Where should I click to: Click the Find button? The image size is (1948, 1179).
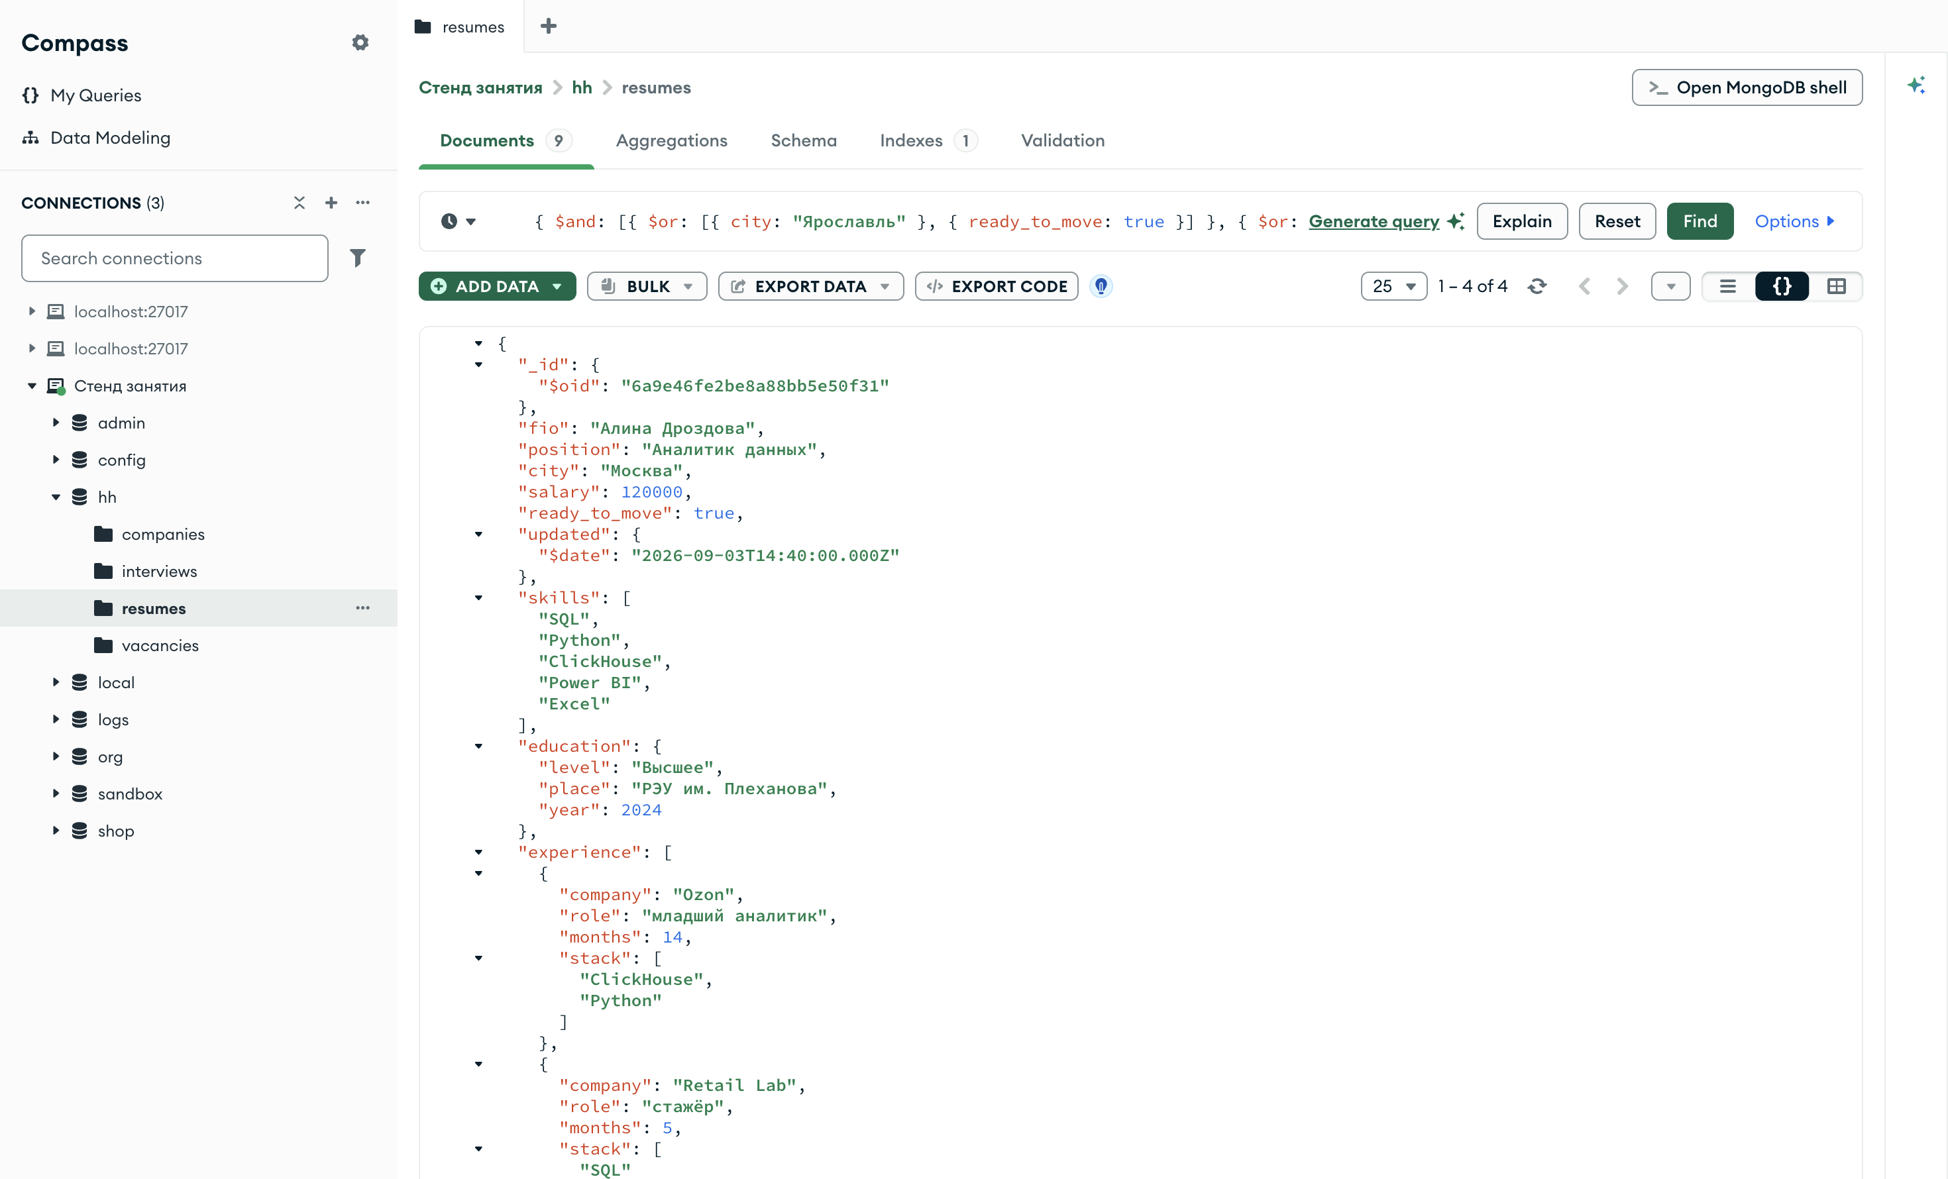pos(1700,221)
